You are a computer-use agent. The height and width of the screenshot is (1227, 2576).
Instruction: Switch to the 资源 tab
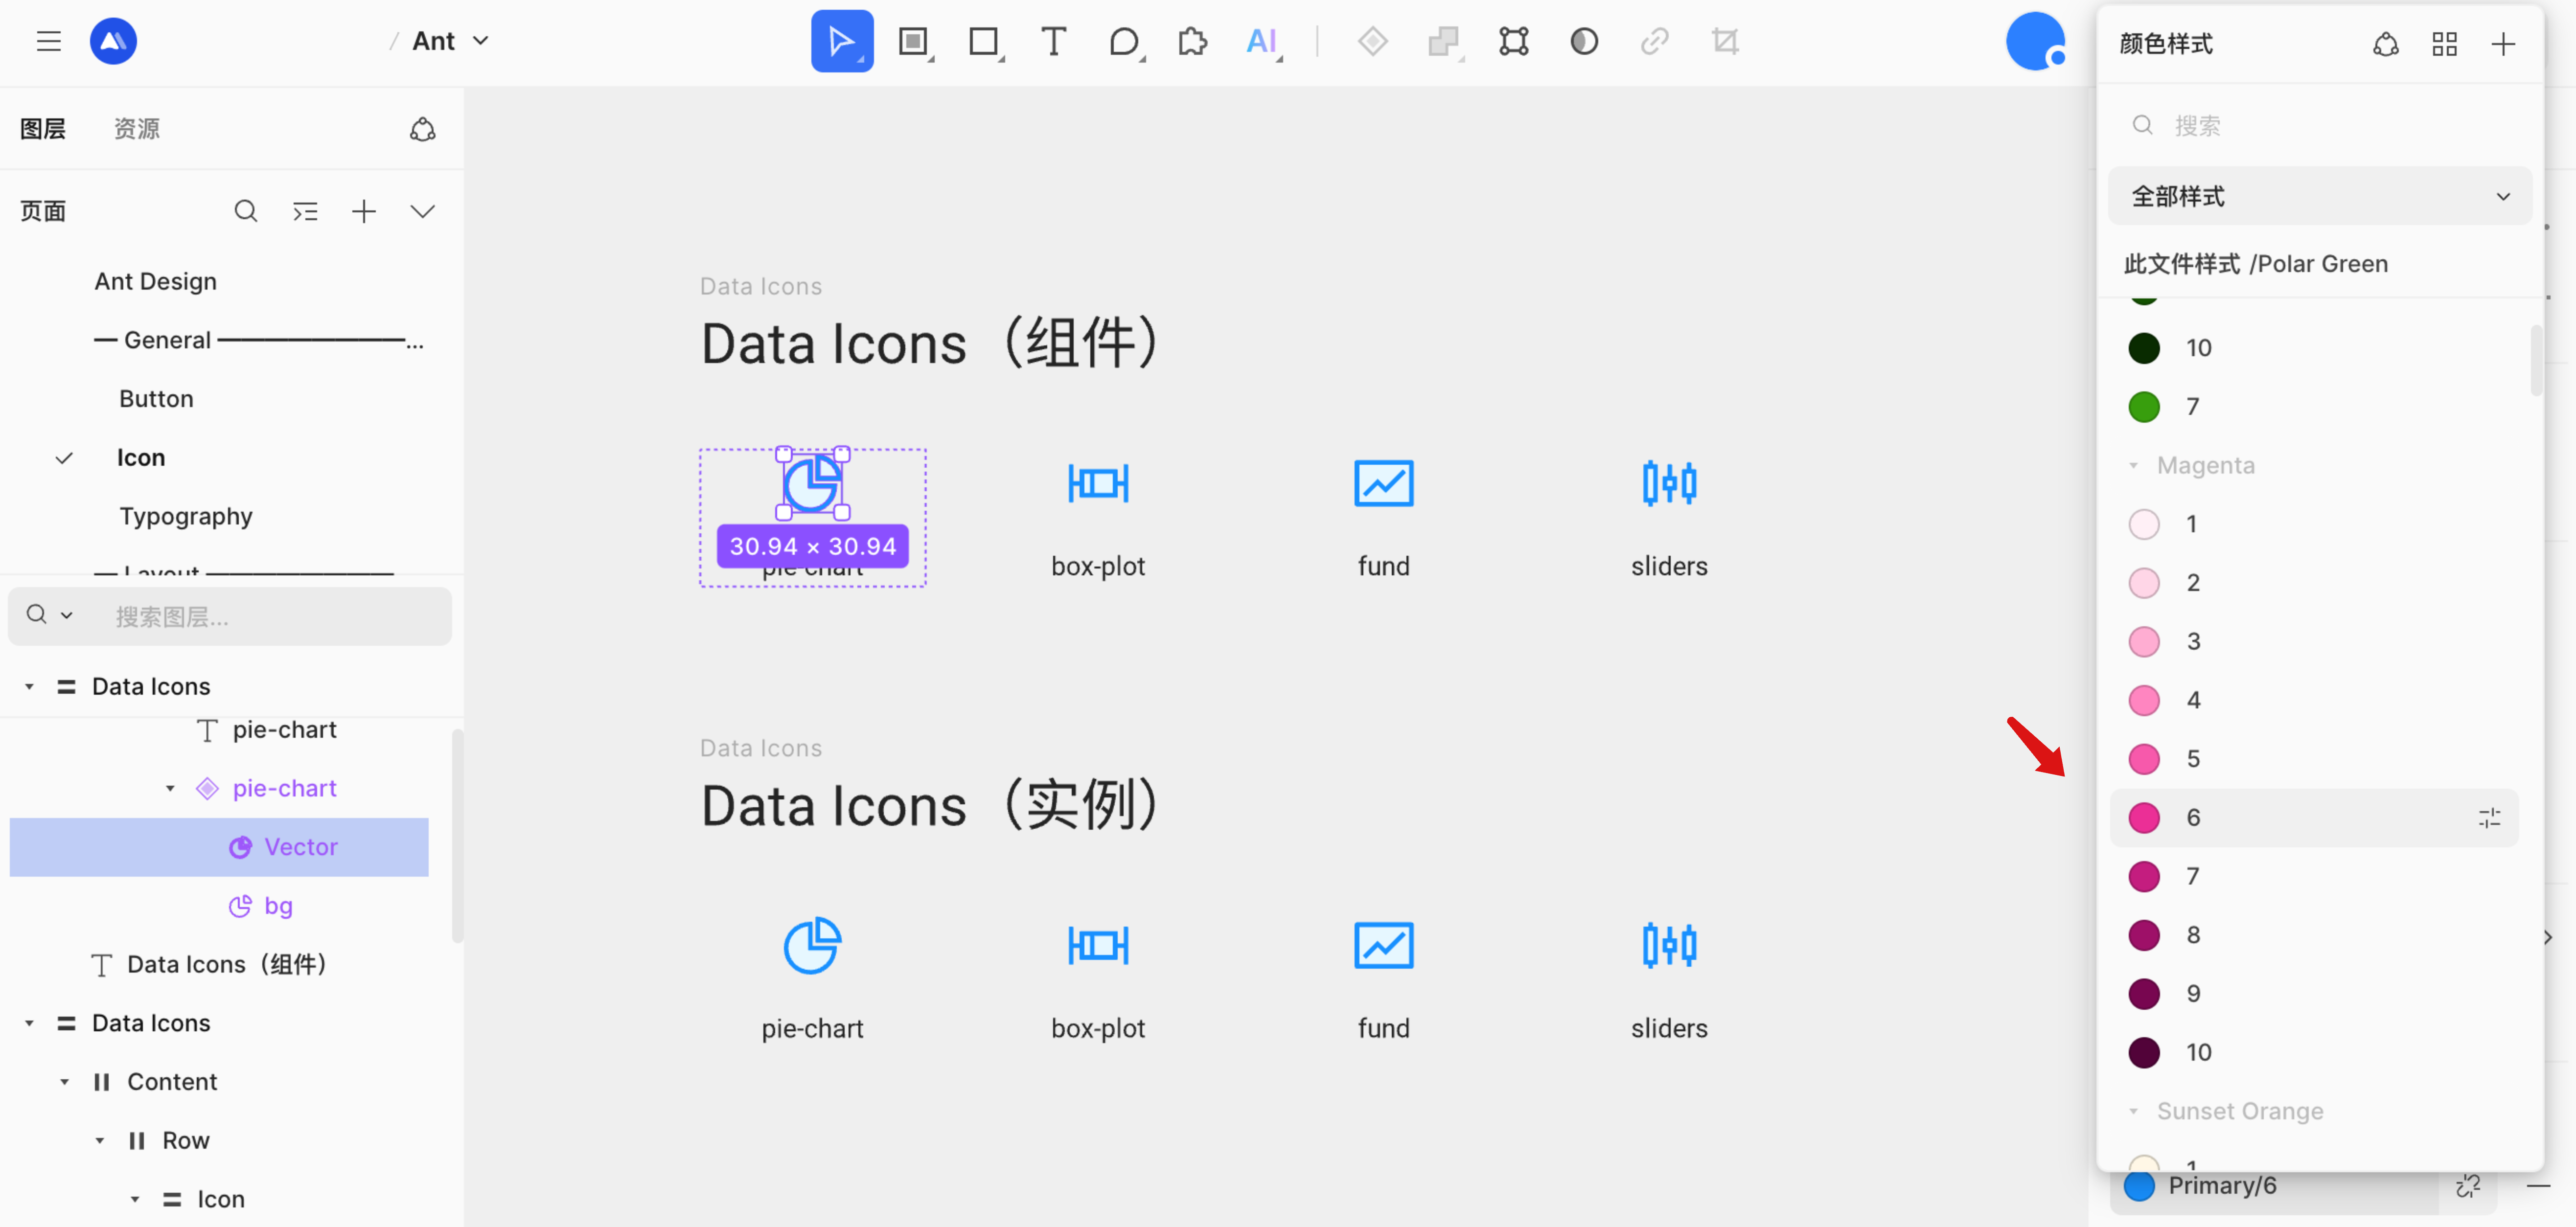point(137,129)
